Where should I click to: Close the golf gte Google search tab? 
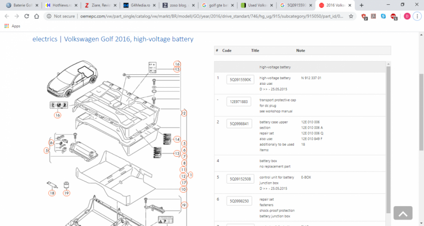point(231,5)
